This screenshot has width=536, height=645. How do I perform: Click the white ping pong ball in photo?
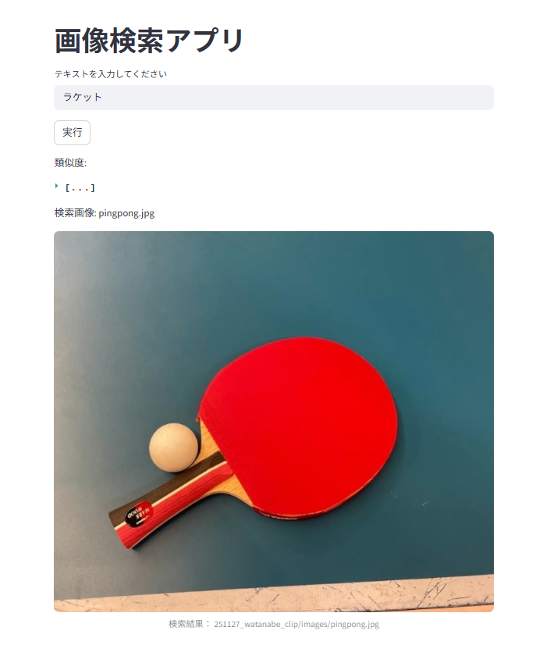click(173, 447)
